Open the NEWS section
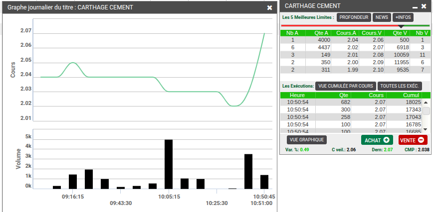 pos(382,17)
